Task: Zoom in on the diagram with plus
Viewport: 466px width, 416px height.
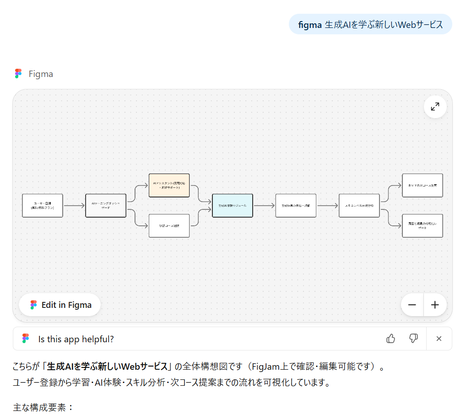Action: (435, 305)
